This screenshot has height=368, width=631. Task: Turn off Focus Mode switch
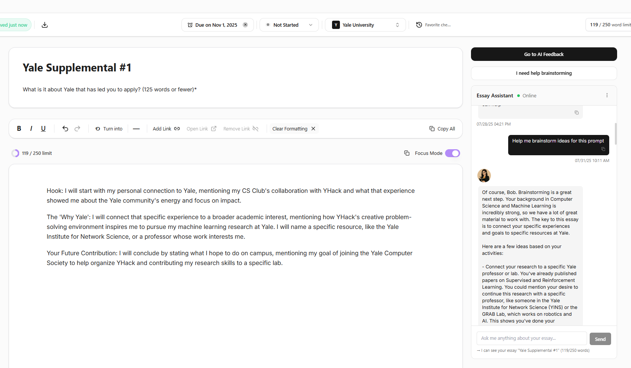453,153
